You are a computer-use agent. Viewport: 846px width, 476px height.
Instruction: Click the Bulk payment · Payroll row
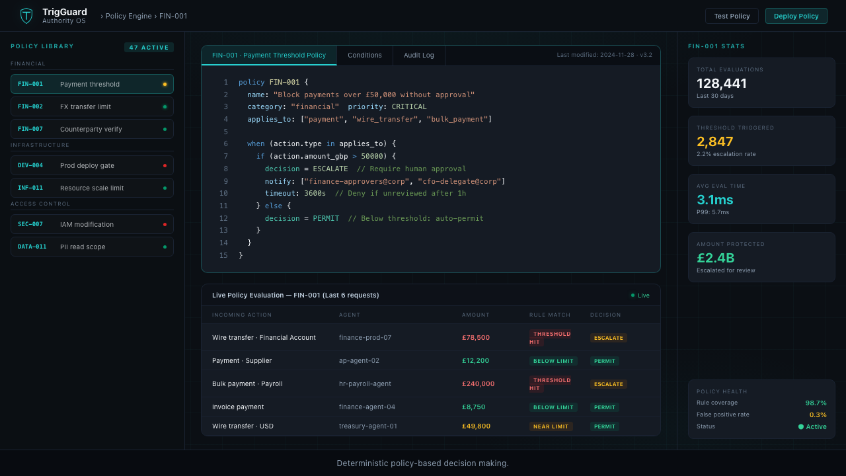(430, 384)
